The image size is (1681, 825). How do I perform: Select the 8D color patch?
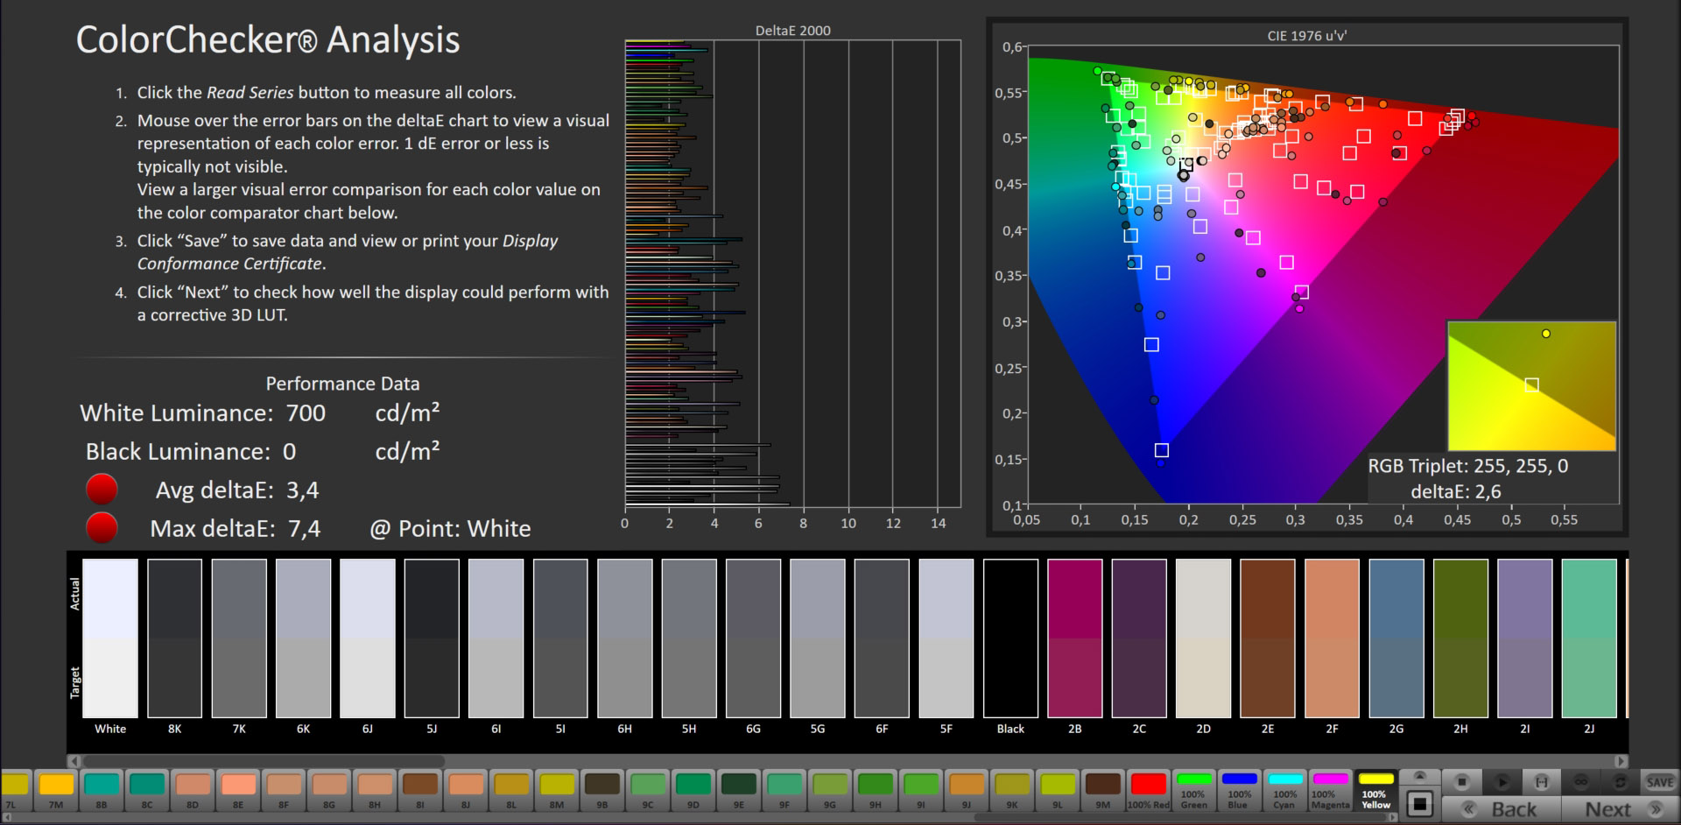click(x=192, y=789)
